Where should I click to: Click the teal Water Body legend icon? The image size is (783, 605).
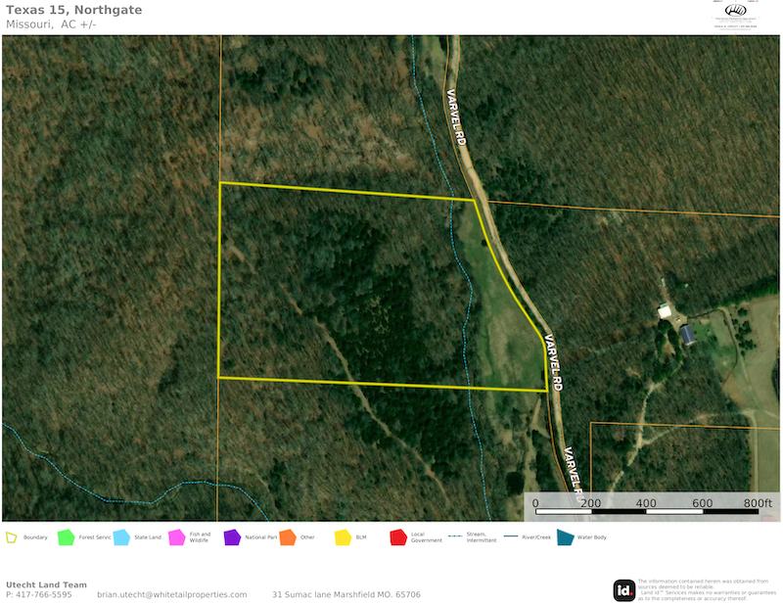[x=565, y=537]
